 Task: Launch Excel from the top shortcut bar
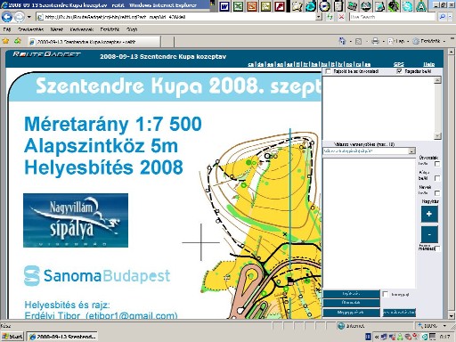click(238, 6)
